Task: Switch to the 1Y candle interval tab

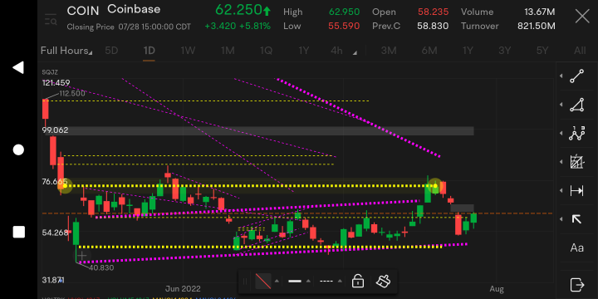Action: pos(304,51)
